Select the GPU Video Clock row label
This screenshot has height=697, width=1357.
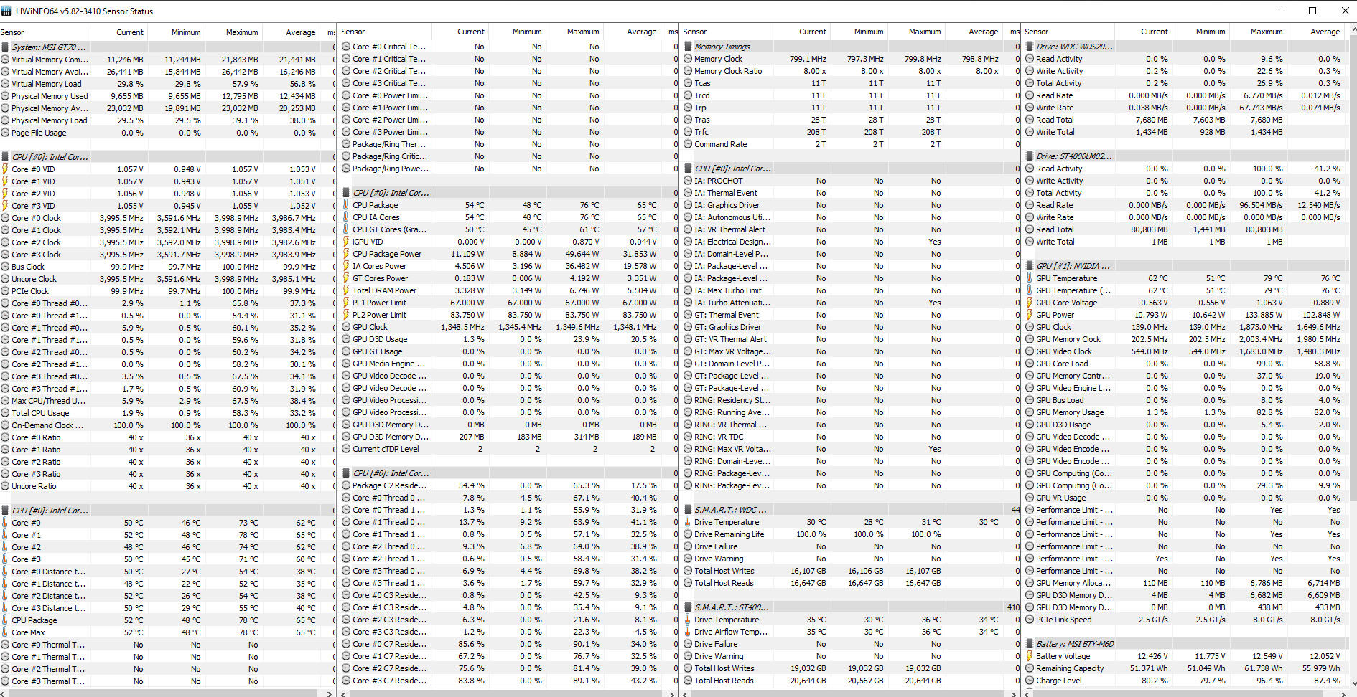click(x=1064, y=351)
